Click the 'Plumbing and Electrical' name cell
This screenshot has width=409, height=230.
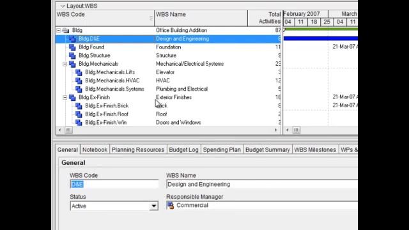tap(181, 89)
